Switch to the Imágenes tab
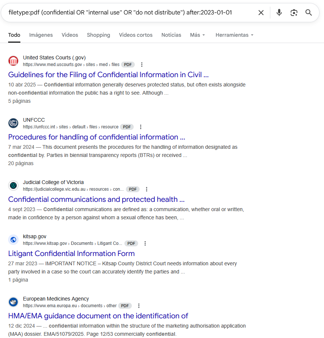Screen dimensions: 324x338 pos(41,35)
